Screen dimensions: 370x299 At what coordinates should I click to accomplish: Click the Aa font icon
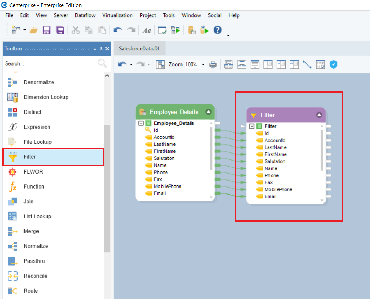pos(146,30)
